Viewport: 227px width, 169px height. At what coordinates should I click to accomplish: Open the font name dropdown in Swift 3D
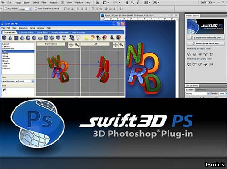pos(18,81)
